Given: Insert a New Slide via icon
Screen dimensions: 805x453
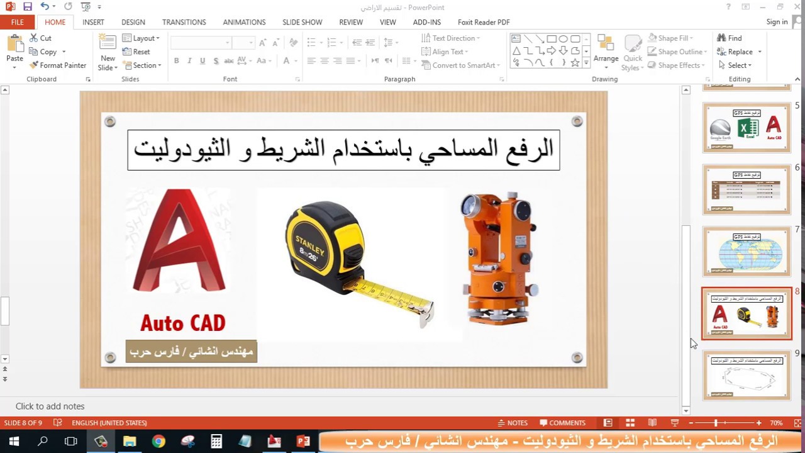Looking at the screenshot, I should tap(108, 43).
